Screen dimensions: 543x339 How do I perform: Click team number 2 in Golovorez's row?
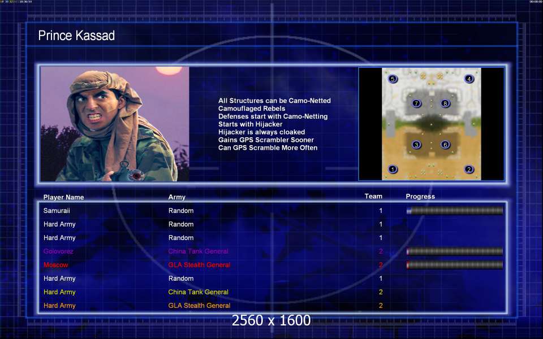point(381,251)
